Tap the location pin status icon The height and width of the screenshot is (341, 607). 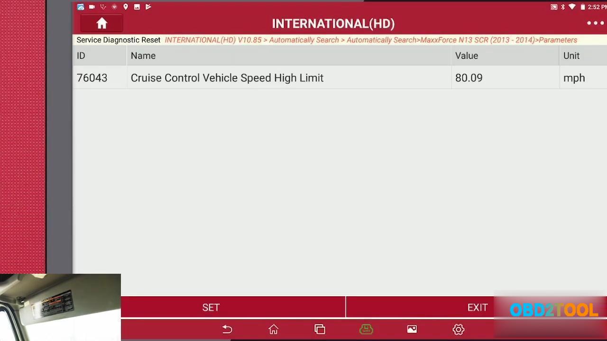[x=126, y=7]
